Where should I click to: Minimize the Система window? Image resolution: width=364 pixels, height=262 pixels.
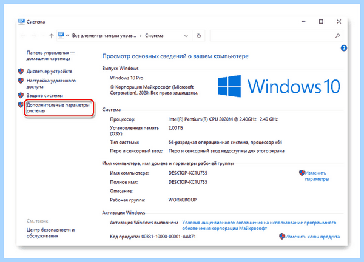click(303, 22)
